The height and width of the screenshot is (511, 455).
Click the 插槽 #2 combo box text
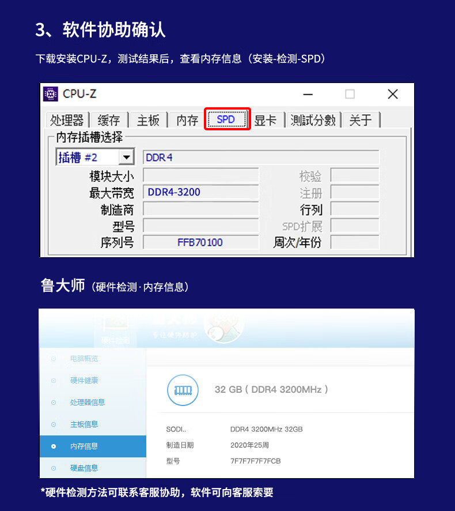[78, 157]
